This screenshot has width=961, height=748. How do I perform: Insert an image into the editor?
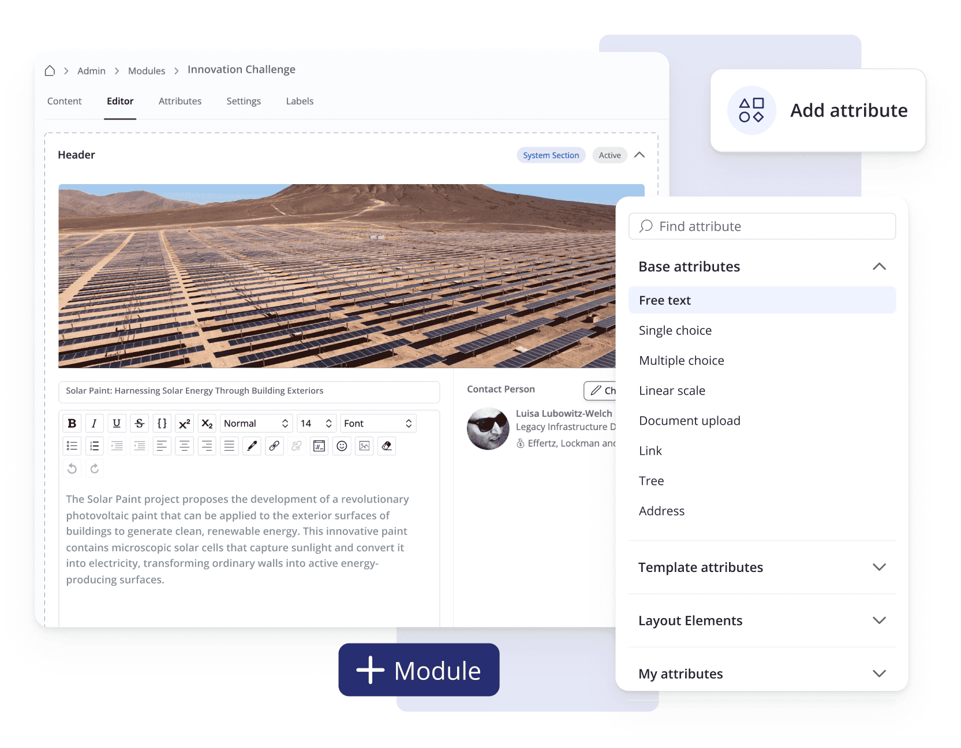tap(364, 446)
